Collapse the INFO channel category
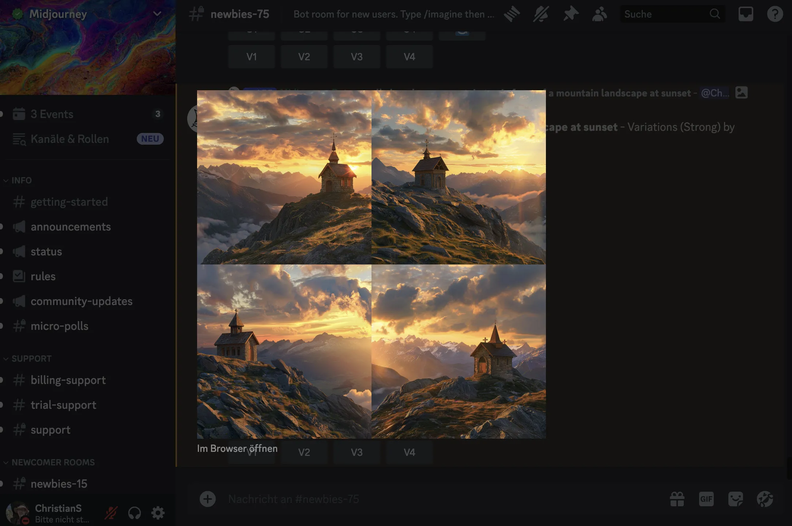The width and height of the screenshot is (792, 526). coord(21,180)
